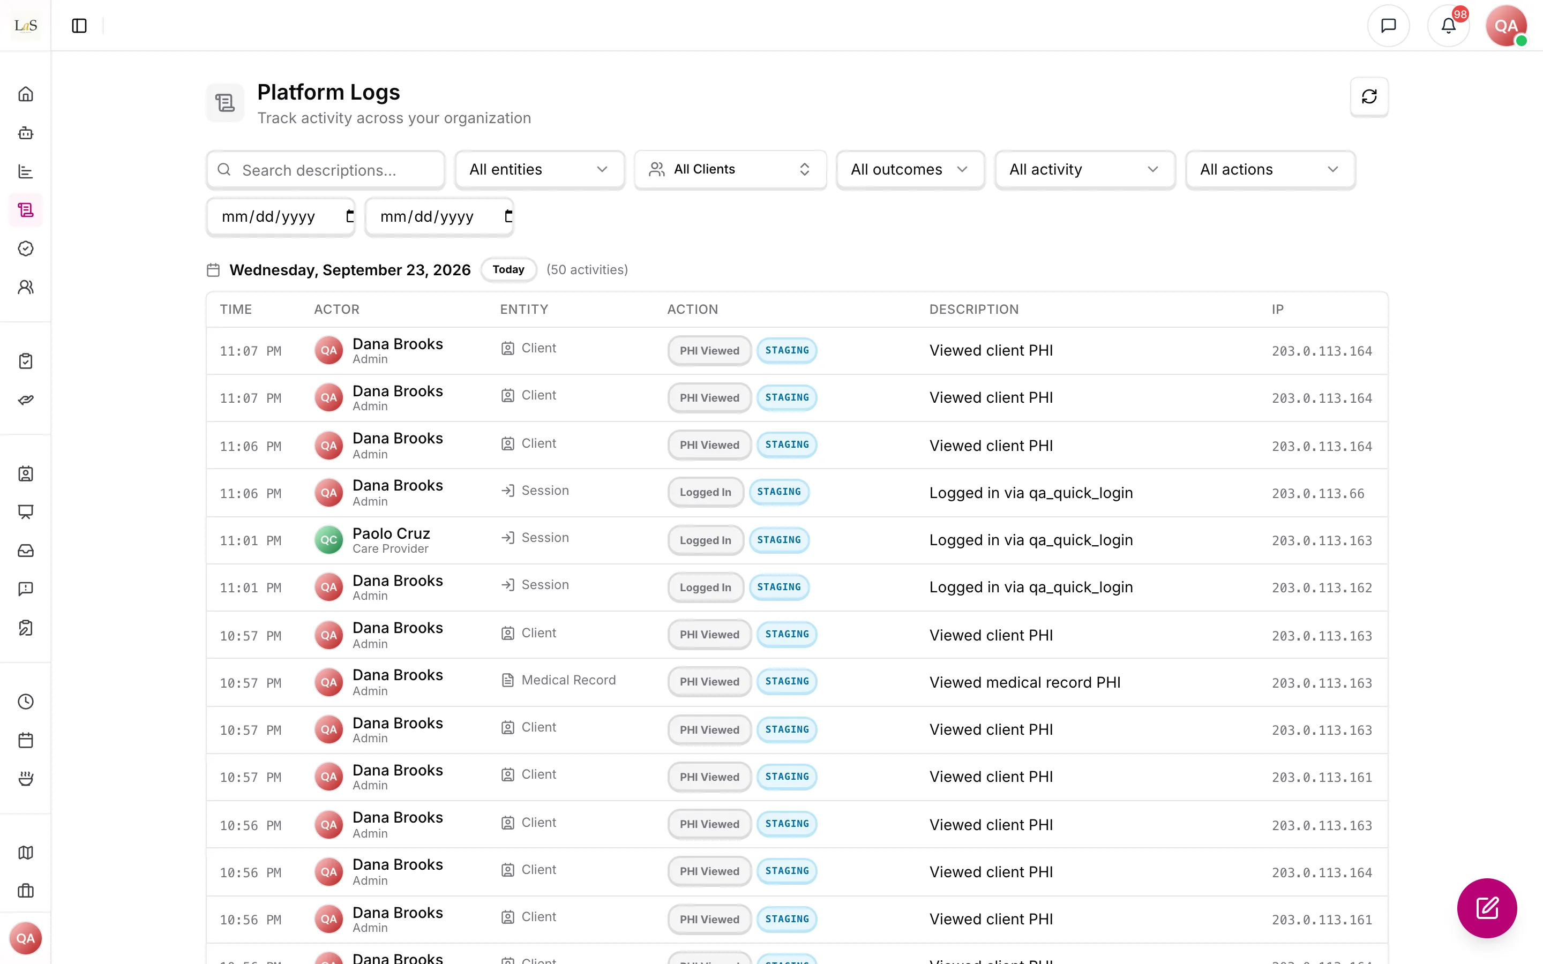Open the QA profile avatar in header
Viewport: 1543px width, 964px height.
(1506, 26)
